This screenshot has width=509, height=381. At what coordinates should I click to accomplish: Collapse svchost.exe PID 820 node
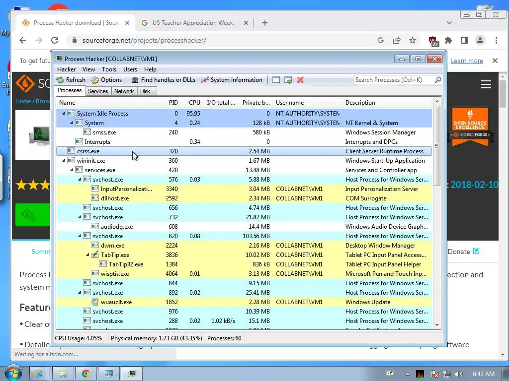tap(80, 236)
